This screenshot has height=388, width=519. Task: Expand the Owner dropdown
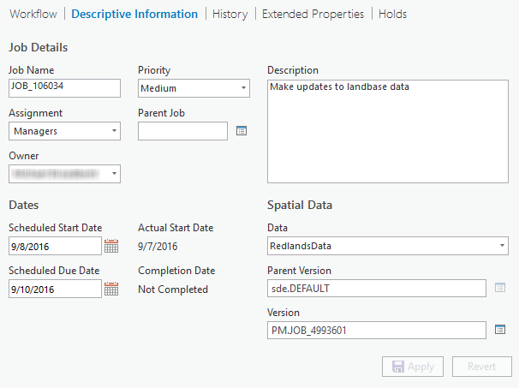64,174
